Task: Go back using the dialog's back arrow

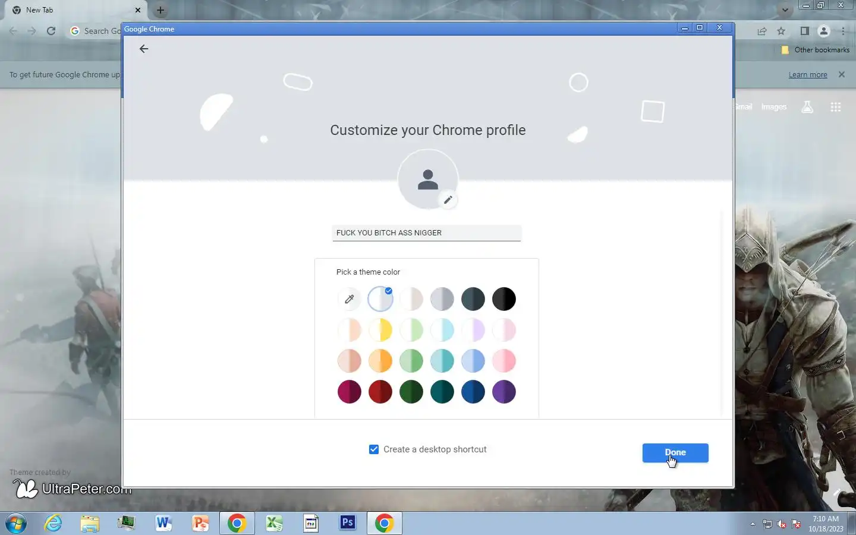Action: tap(144, 49)
